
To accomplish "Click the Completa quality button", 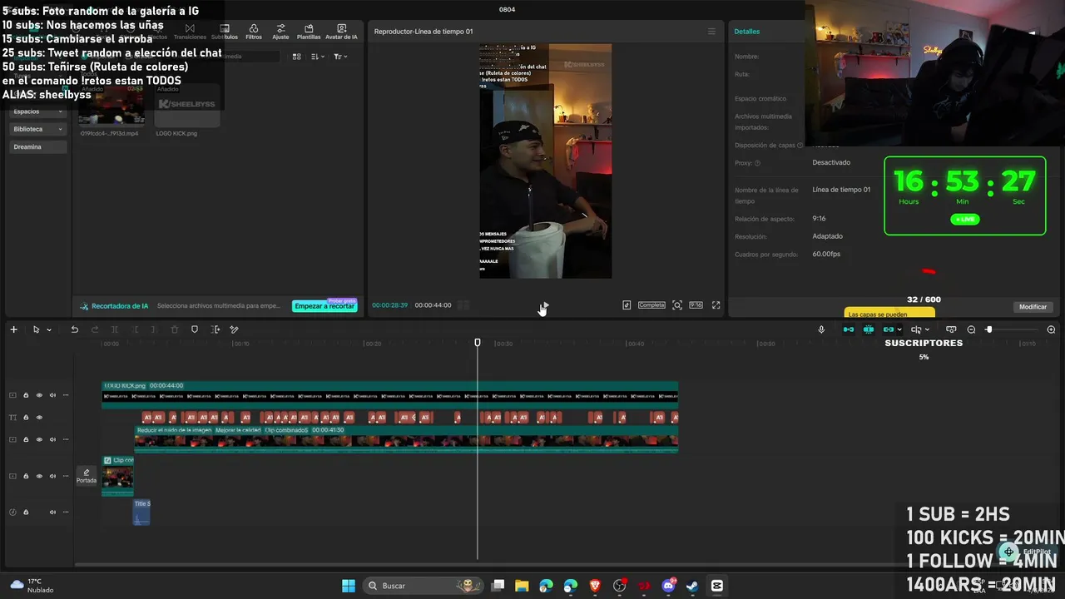I will pos(651,305).
